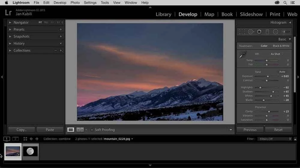Click the Reset button
Viewport: 300px width, 168px height.
click(x=278, y=130)
